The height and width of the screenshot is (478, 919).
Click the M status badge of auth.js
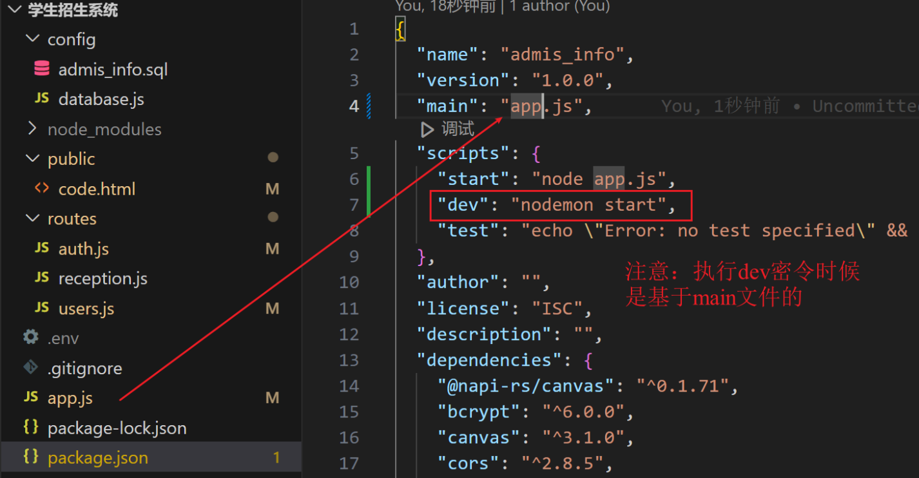pyautogui.click(x=273, y=249)
